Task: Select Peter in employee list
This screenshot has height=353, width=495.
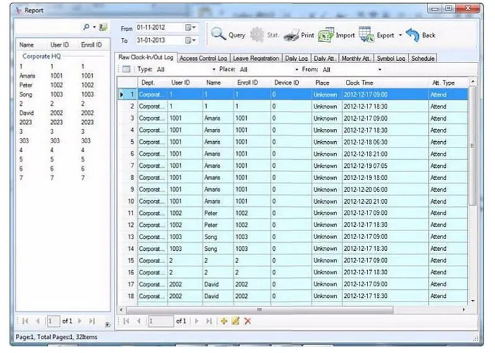Action: (25, 85)
